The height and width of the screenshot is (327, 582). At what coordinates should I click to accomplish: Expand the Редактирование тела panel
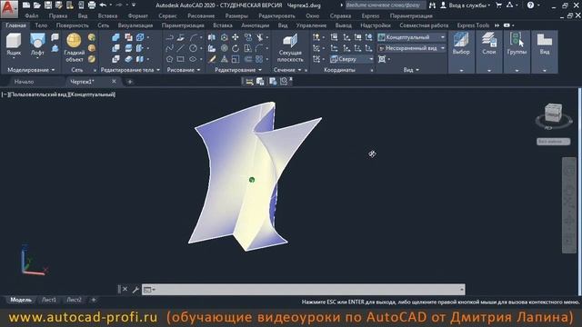pyautogui.click(x=130, y=70)
